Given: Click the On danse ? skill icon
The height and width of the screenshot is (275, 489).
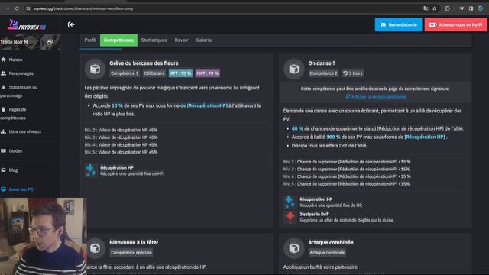Looking at the screenshot, I should [x=293, y=69].
